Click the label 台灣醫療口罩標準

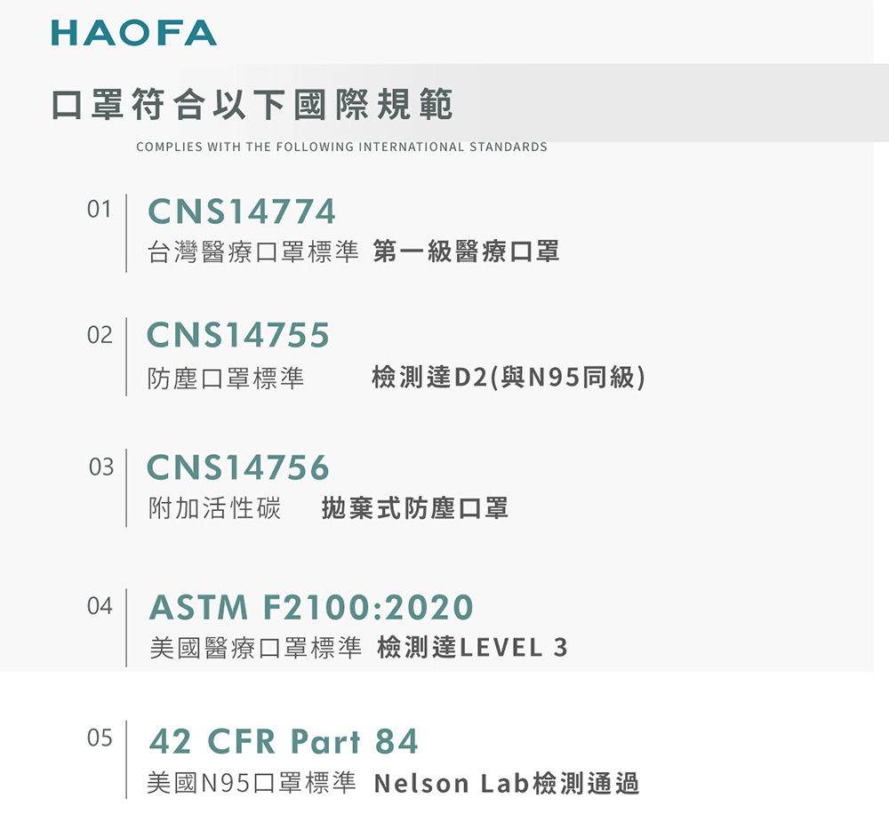(x=253, y=252)
